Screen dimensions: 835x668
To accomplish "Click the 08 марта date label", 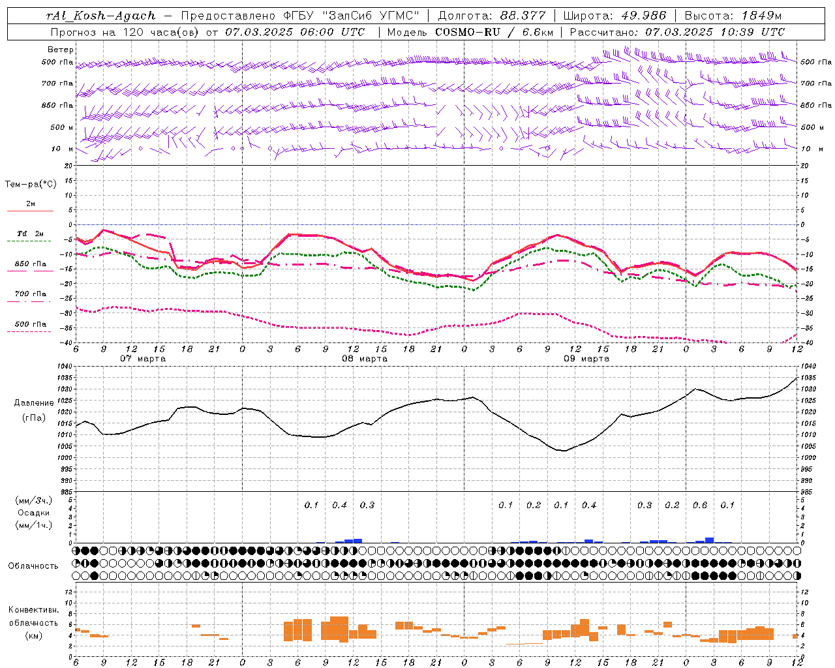I will click(365, 359).
